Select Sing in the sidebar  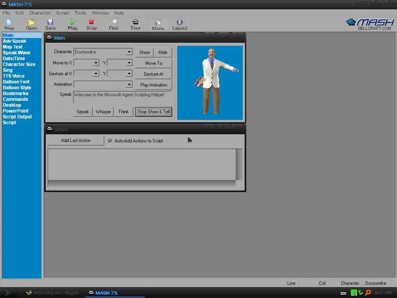[x=8, y=70]
